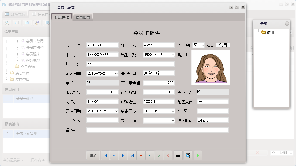Jump to the last record

pos(132,156)
